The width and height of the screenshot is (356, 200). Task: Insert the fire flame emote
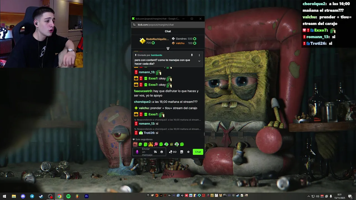coord(151,144)
